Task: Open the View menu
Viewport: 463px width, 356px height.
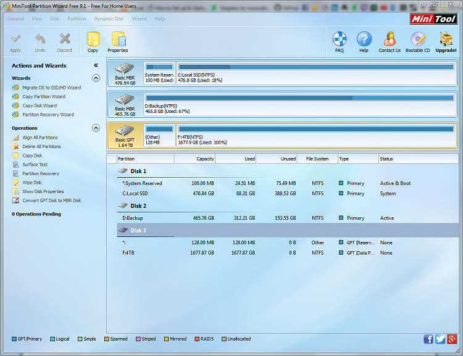Action: tap(37, 19)
